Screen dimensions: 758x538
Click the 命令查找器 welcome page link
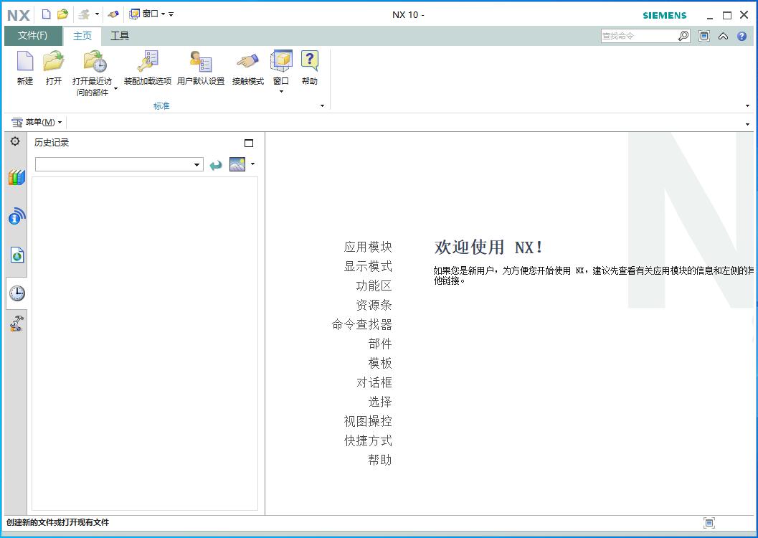click(x=362, y=324)
